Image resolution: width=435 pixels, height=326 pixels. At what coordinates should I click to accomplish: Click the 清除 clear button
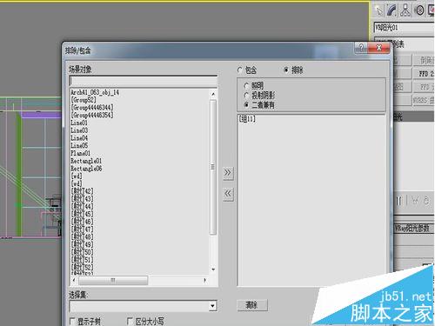coord(251,305)
